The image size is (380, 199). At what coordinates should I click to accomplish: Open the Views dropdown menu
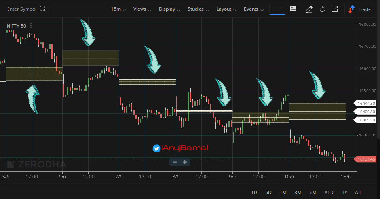[x=142, y=9]
